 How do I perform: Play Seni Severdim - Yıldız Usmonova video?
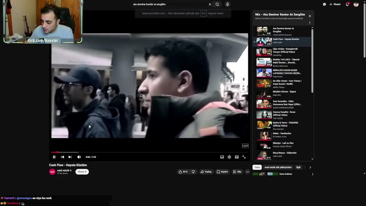(282, 104)
